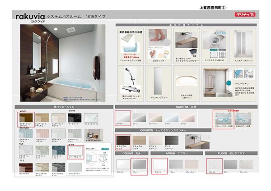Screen dimensions: 271x191
Task: Select the dark stone counter swatch
Action: pos(172,140)
